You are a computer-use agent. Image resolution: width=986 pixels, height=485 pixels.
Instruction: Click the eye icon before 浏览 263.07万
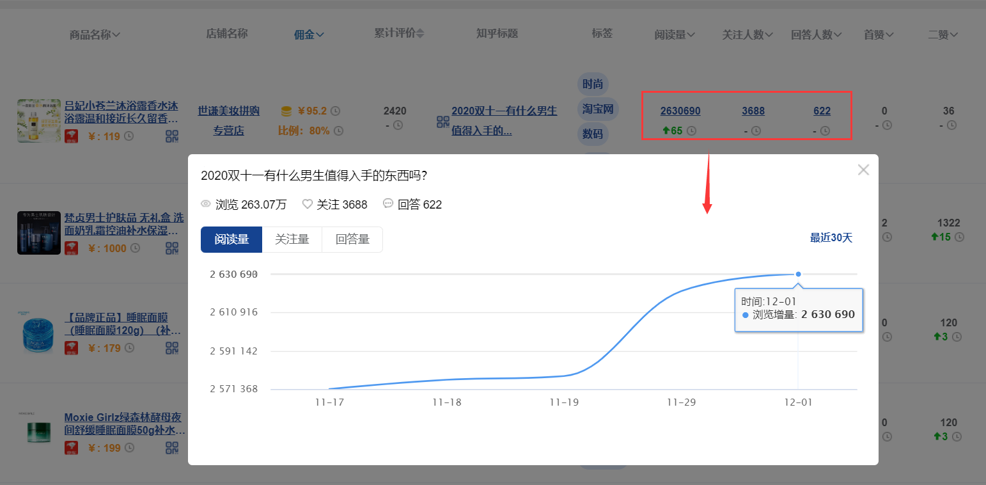click(x=206, y=203)
